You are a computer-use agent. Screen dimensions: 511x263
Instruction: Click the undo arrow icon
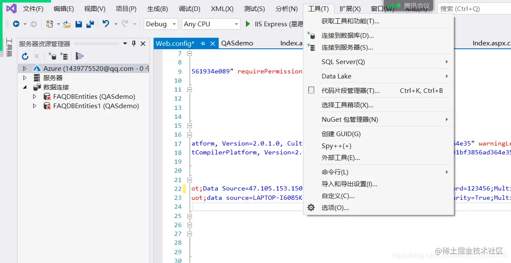106,24
